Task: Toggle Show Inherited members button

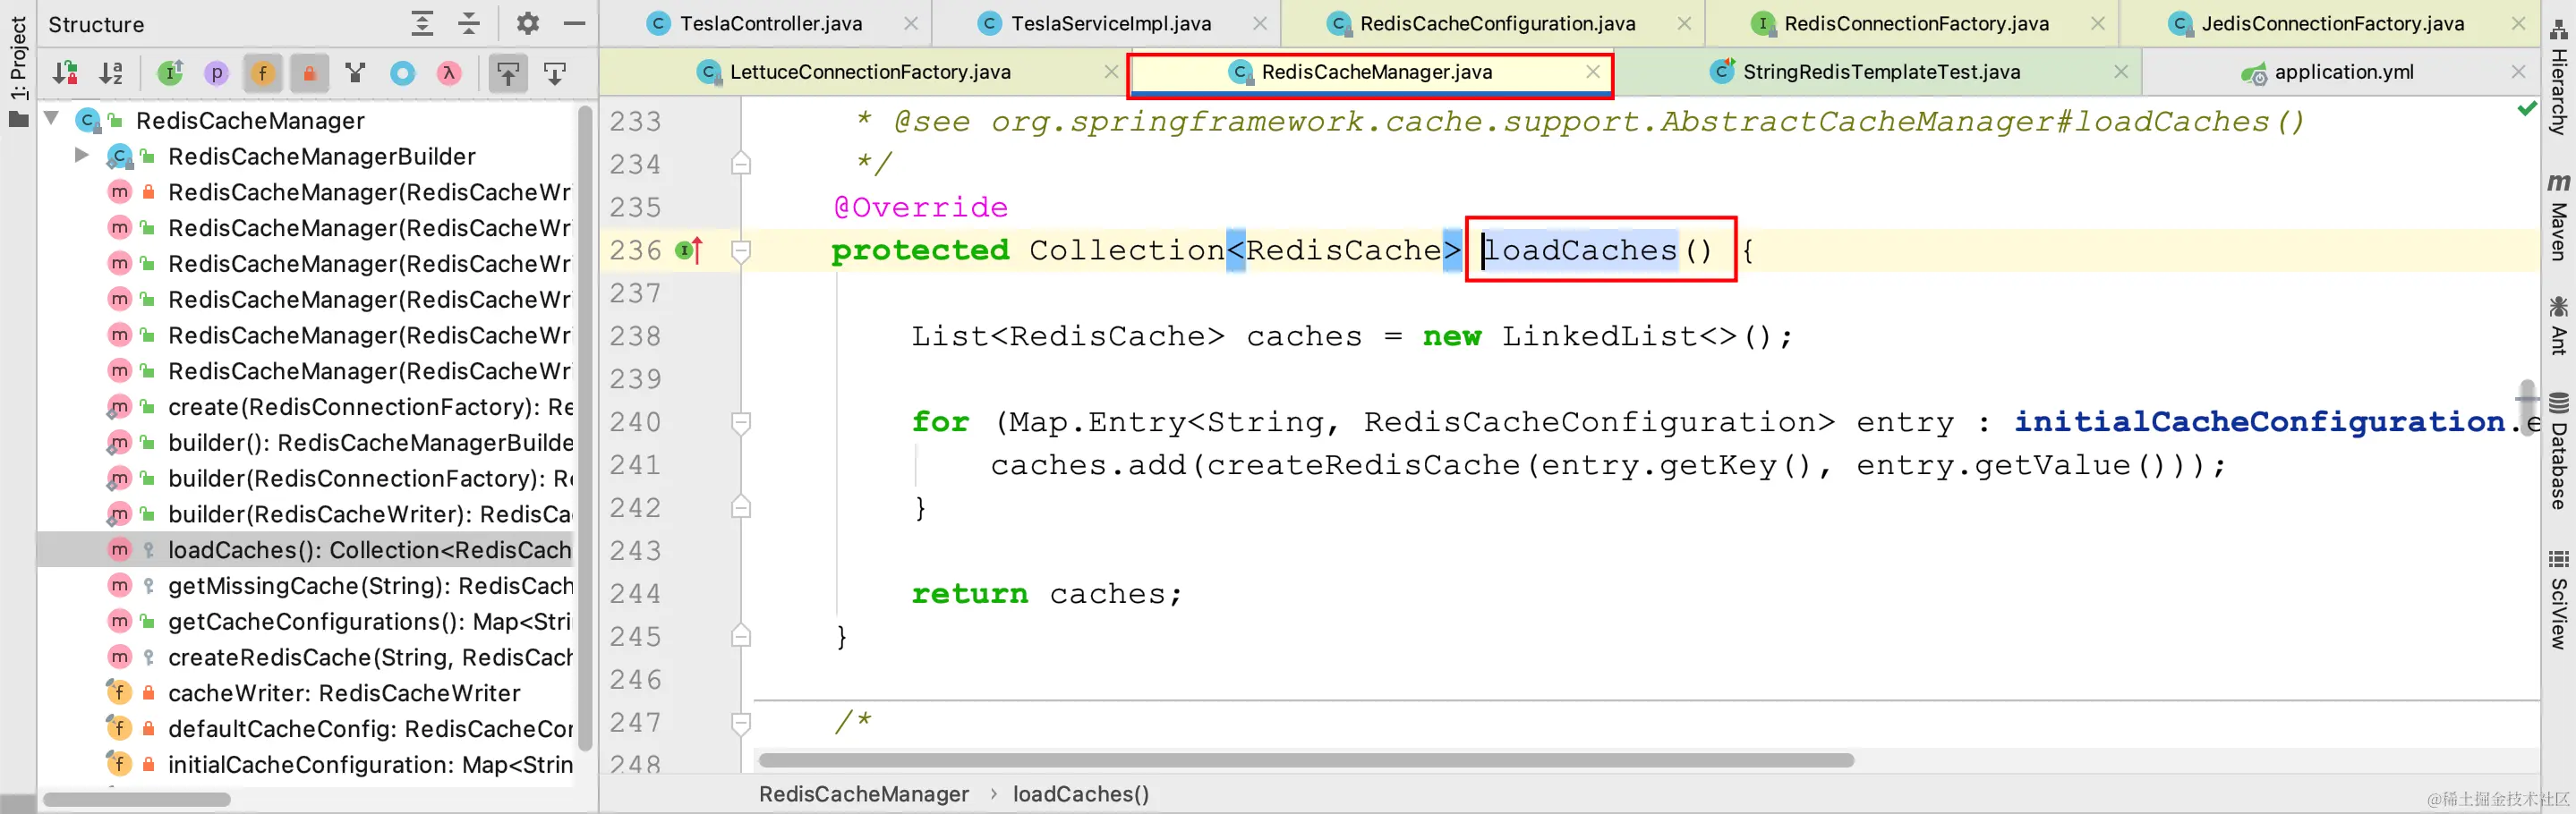Action: (171, 73)
